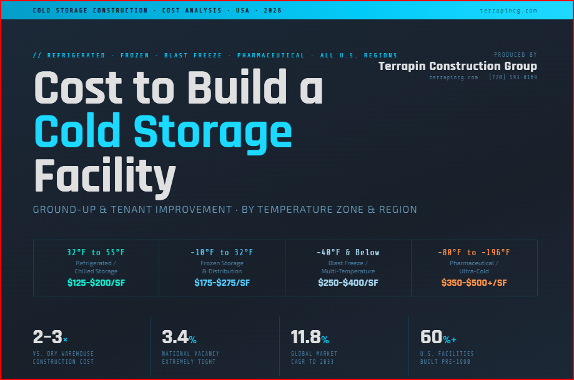Select the PHARMACEUTICAL category tag
The image size is (574, 380).
pos(270,55)
